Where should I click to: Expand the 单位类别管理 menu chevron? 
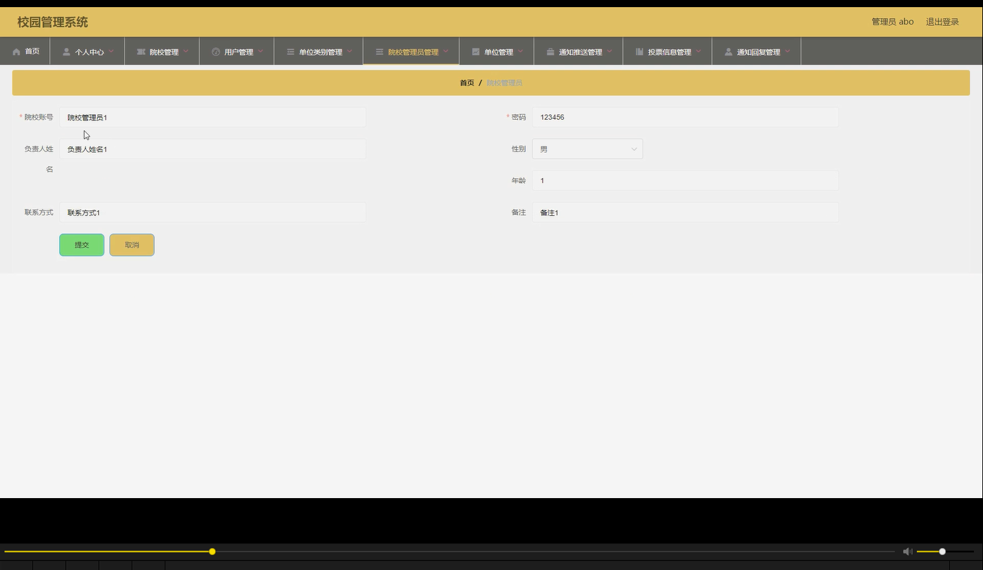(x=349, y=51)
